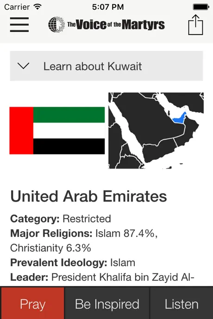Tap the Major Religions line
Image resolution: width=213 pixels, height=319 pixels.
(84, 241)
